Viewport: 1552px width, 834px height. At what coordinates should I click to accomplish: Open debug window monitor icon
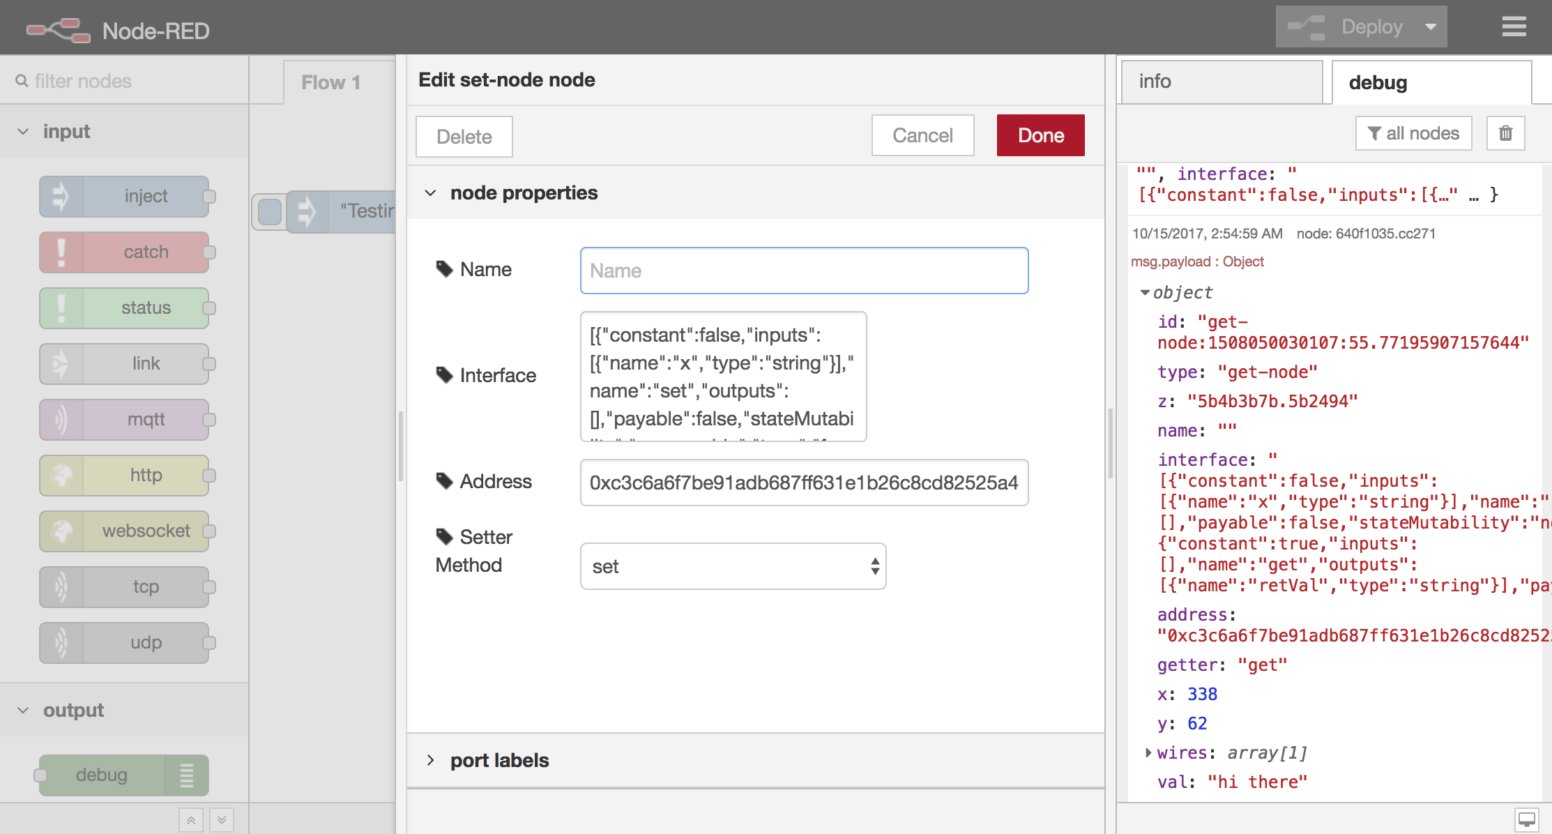(1526, 819)
